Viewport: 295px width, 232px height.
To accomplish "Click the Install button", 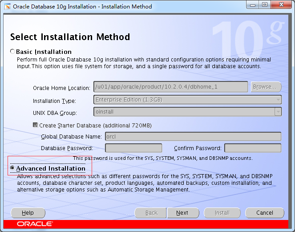I will 222,213.
